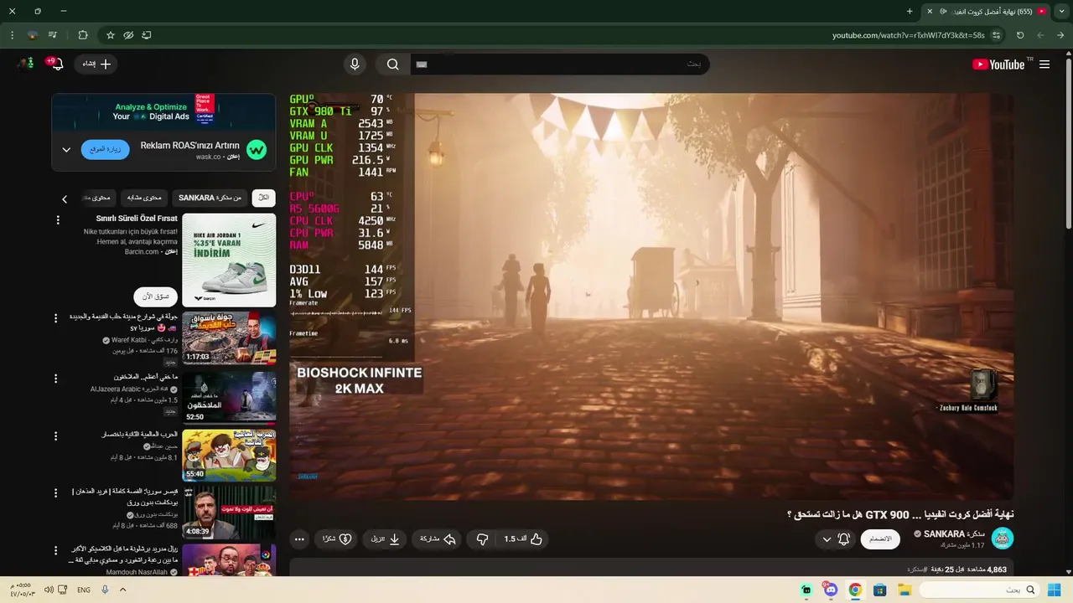Switch ENG input language in taskbar

point(84,590)
